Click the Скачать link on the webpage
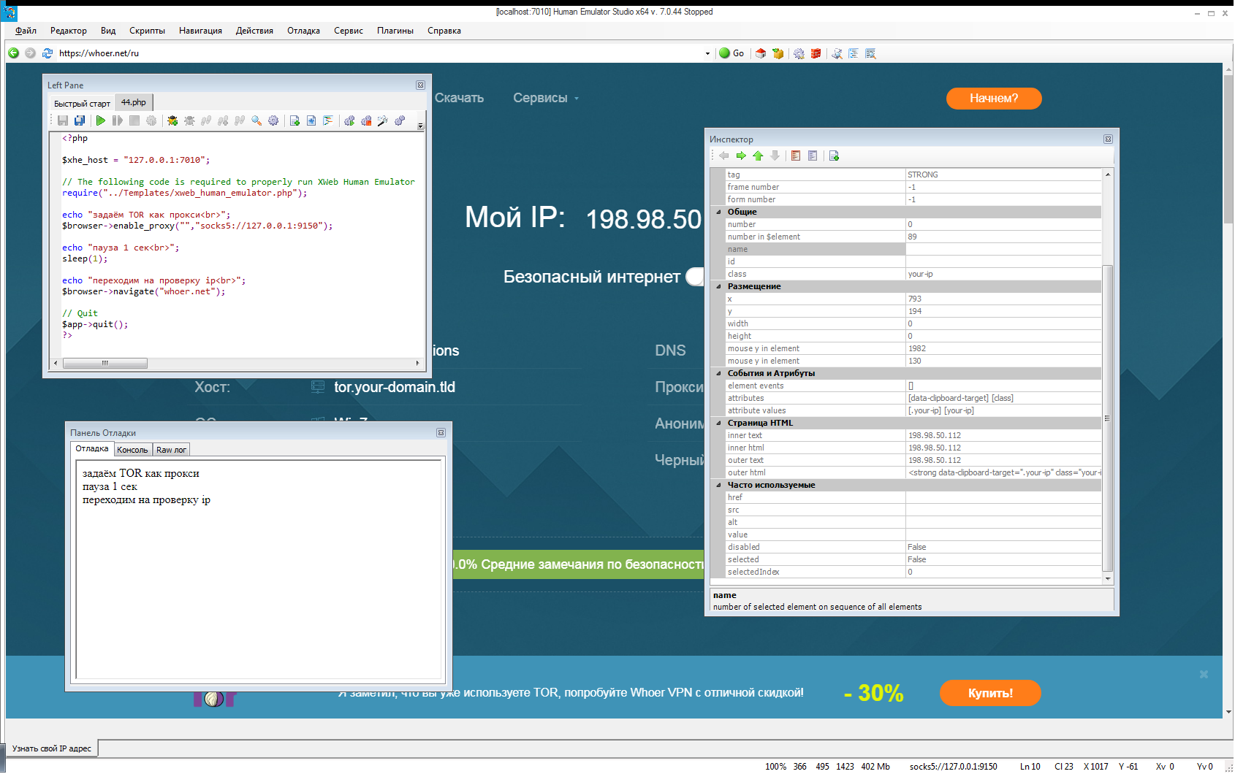Image resolution: width=1235 pixels, height=774 pixels. pos(459,98)
